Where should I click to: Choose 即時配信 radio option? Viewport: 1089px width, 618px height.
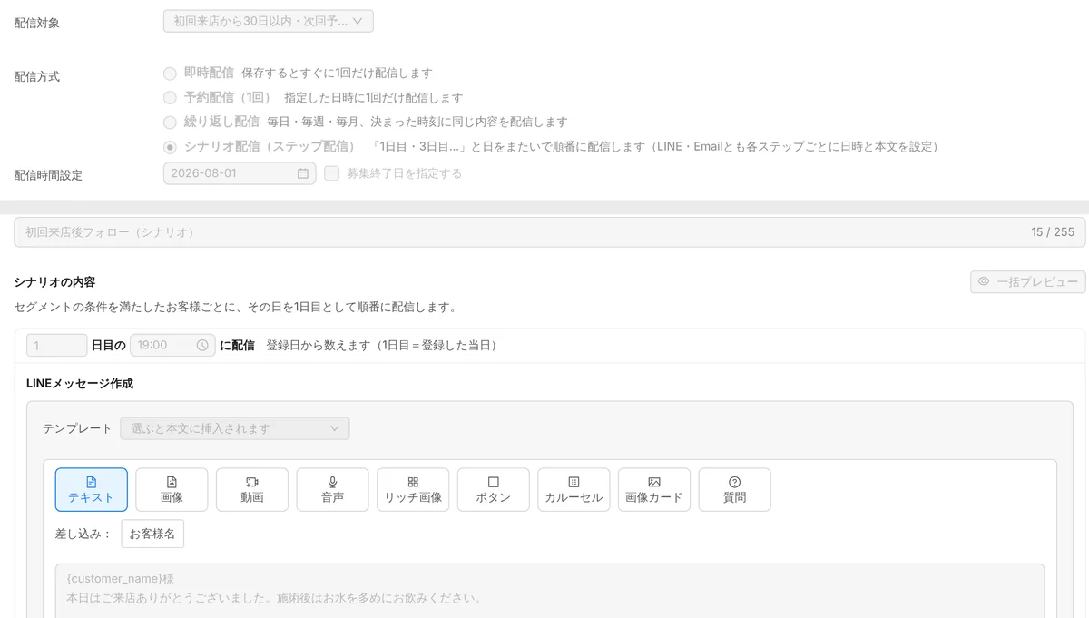(x=170, y=74)
